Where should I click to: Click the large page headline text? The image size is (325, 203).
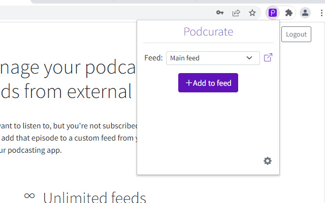point(69,80)
